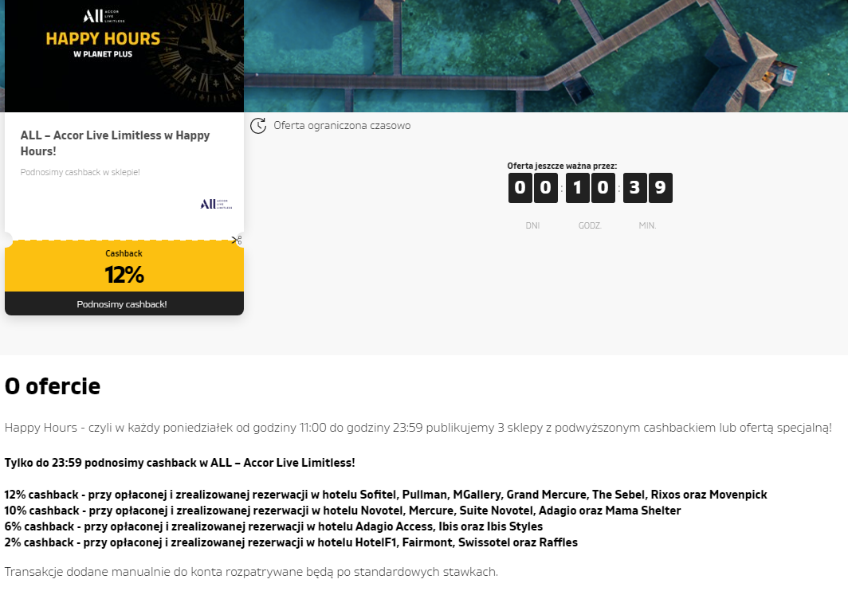Click the 2% cashback Fairmont line
The width and height of the screenshot is (848, 591).
tap(291, 542)
